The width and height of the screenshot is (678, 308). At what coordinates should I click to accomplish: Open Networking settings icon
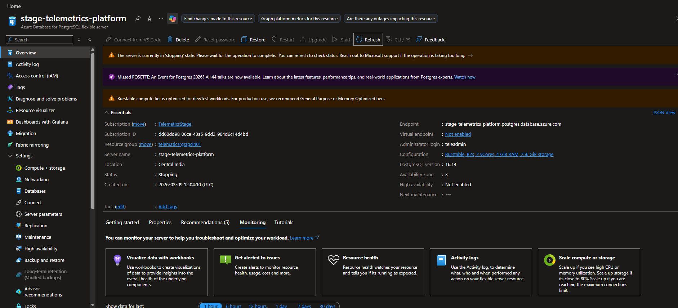tap(19, 179)
